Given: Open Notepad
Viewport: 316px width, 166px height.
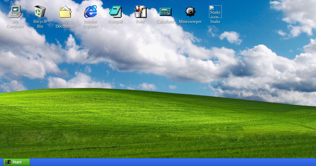Looking at the screenshot, I should pos(115,12).
